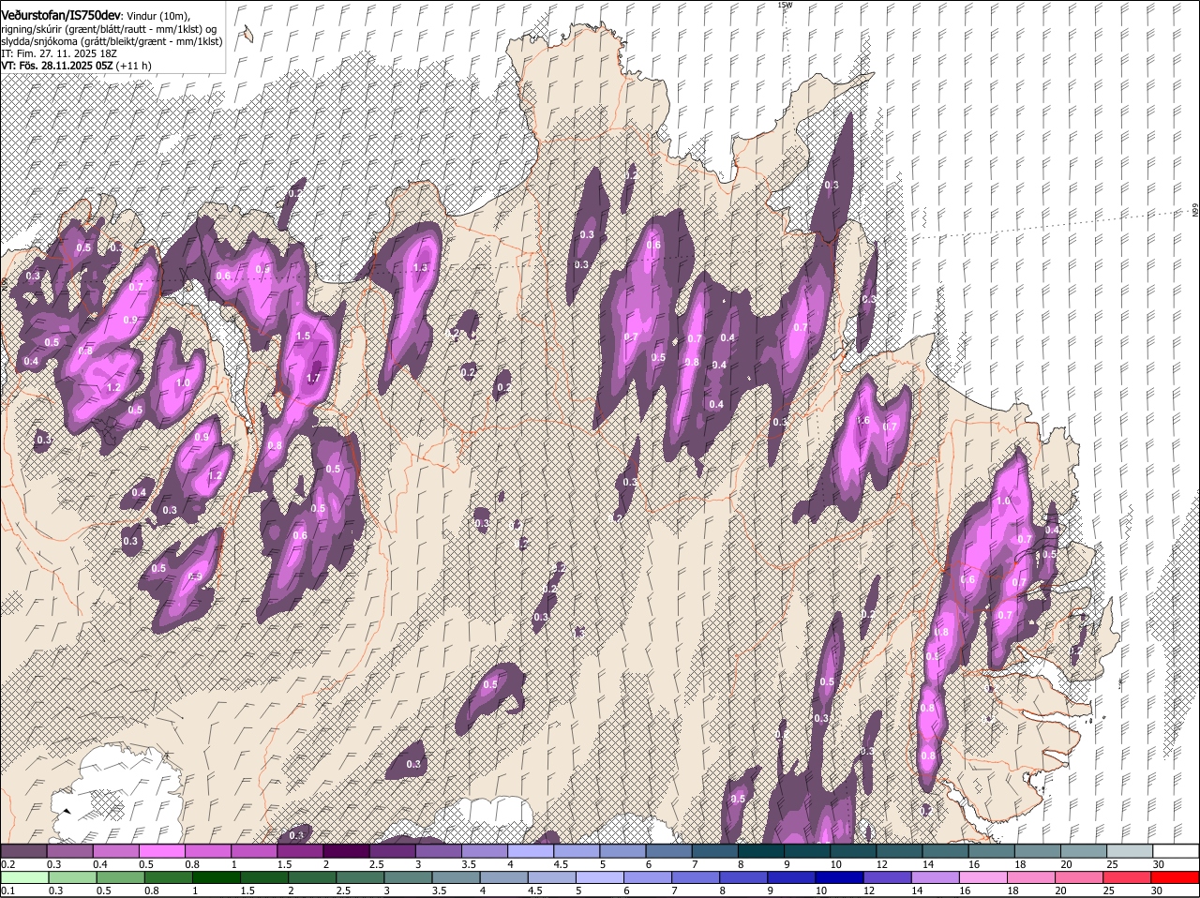Select the 'IT: Fim. 27. 11. 2025 18Z' line

pyautogui.click(x=59, y=53)
